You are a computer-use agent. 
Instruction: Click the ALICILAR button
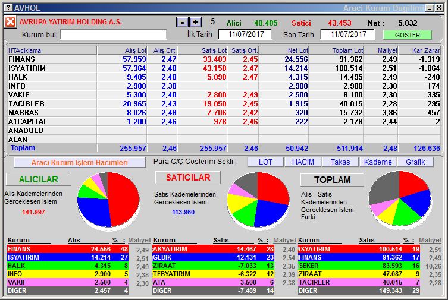click(39, 179)
